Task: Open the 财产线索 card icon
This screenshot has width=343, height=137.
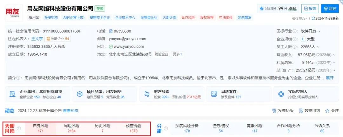Action: [146, 94]
